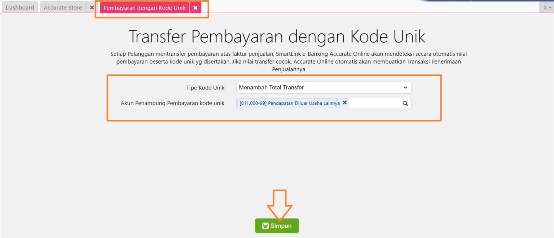
Task: Click Simpan to save the settings
Action: 277,226
